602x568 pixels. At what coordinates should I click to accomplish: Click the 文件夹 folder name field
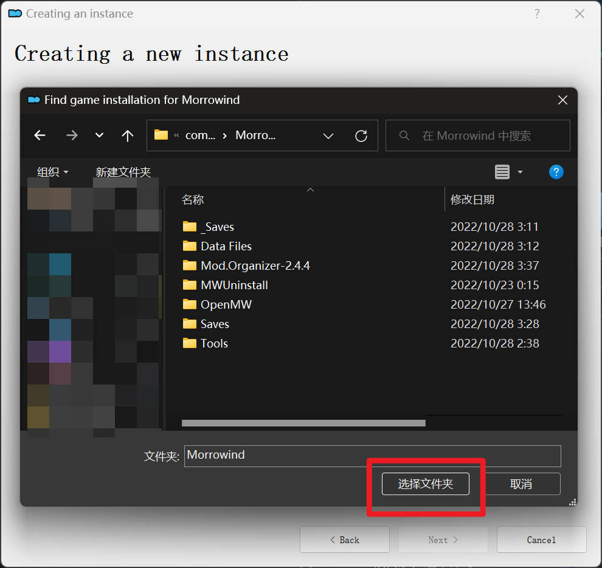(x=372, y=456)
